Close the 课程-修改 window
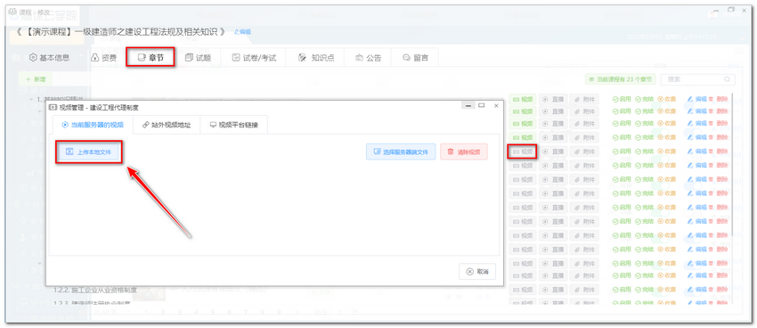757x328 pixels. tap(744, 10)
